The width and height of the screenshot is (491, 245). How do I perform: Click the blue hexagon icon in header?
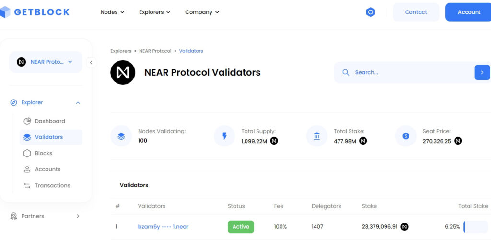[370, 12]
